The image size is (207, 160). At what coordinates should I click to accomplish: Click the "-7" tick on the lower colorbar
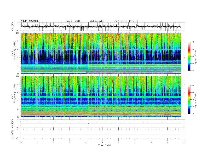[193, 114]
